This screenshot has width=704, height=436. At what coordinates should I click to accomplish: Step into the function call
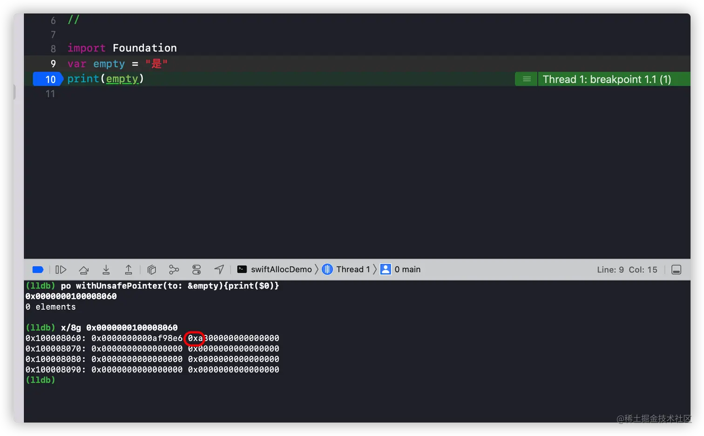click(106, 270)
